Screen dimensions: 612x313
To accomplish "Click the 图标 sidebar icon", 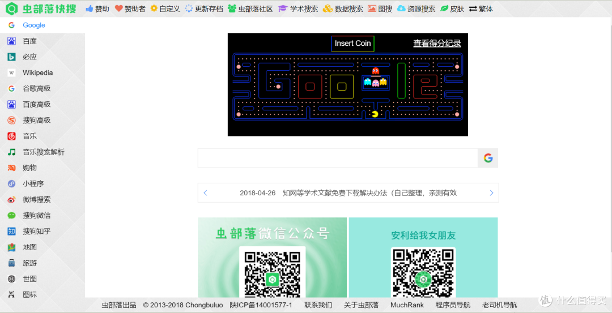I will point(11,295).
